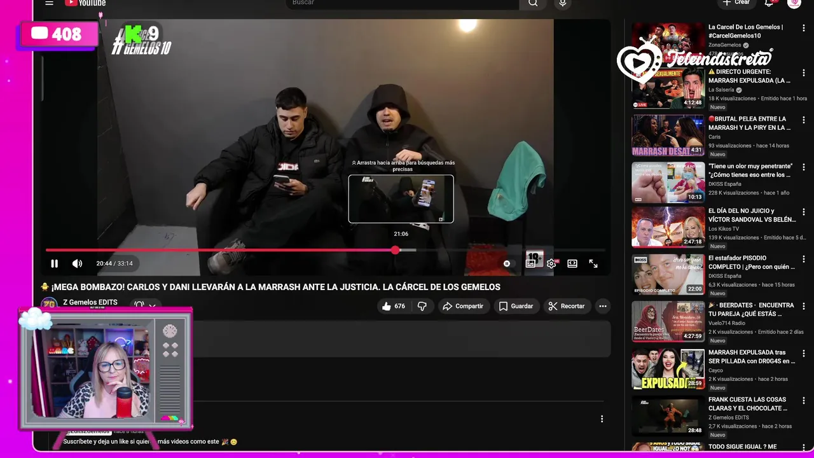Open Vuelo714 Radio channel
This screenshot has height=458, width=814.
coord(727,323)
